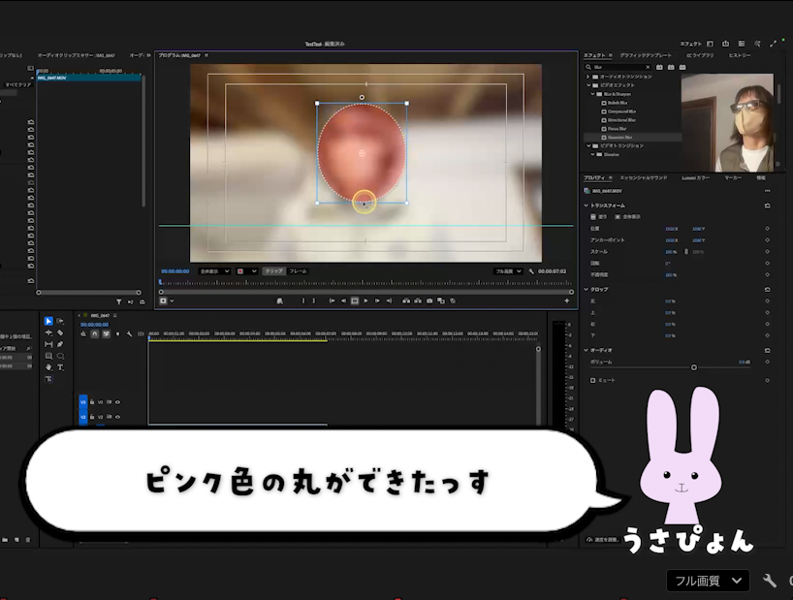The width and height of the screenshot is (793, 600).
Task: Click the フレーム button below monitor
Action: pos(299,271)
